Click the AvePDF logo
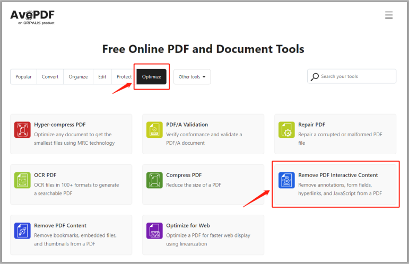The height and width of the screenshot is (264, 409). coord(32,17)
